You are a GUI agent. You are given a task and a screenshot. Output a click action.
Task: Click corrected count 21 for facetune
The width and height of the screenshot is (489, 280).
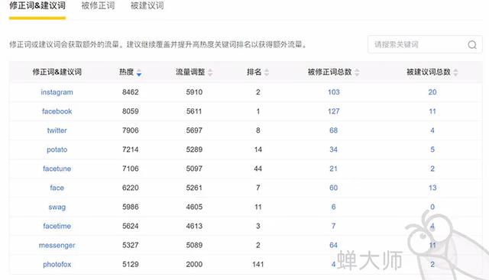pos(333,169)
